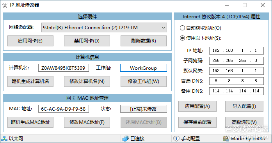Click the 首选 DNS field 8.8.8.8
This screenshot has width=272, height=143.
236,81
